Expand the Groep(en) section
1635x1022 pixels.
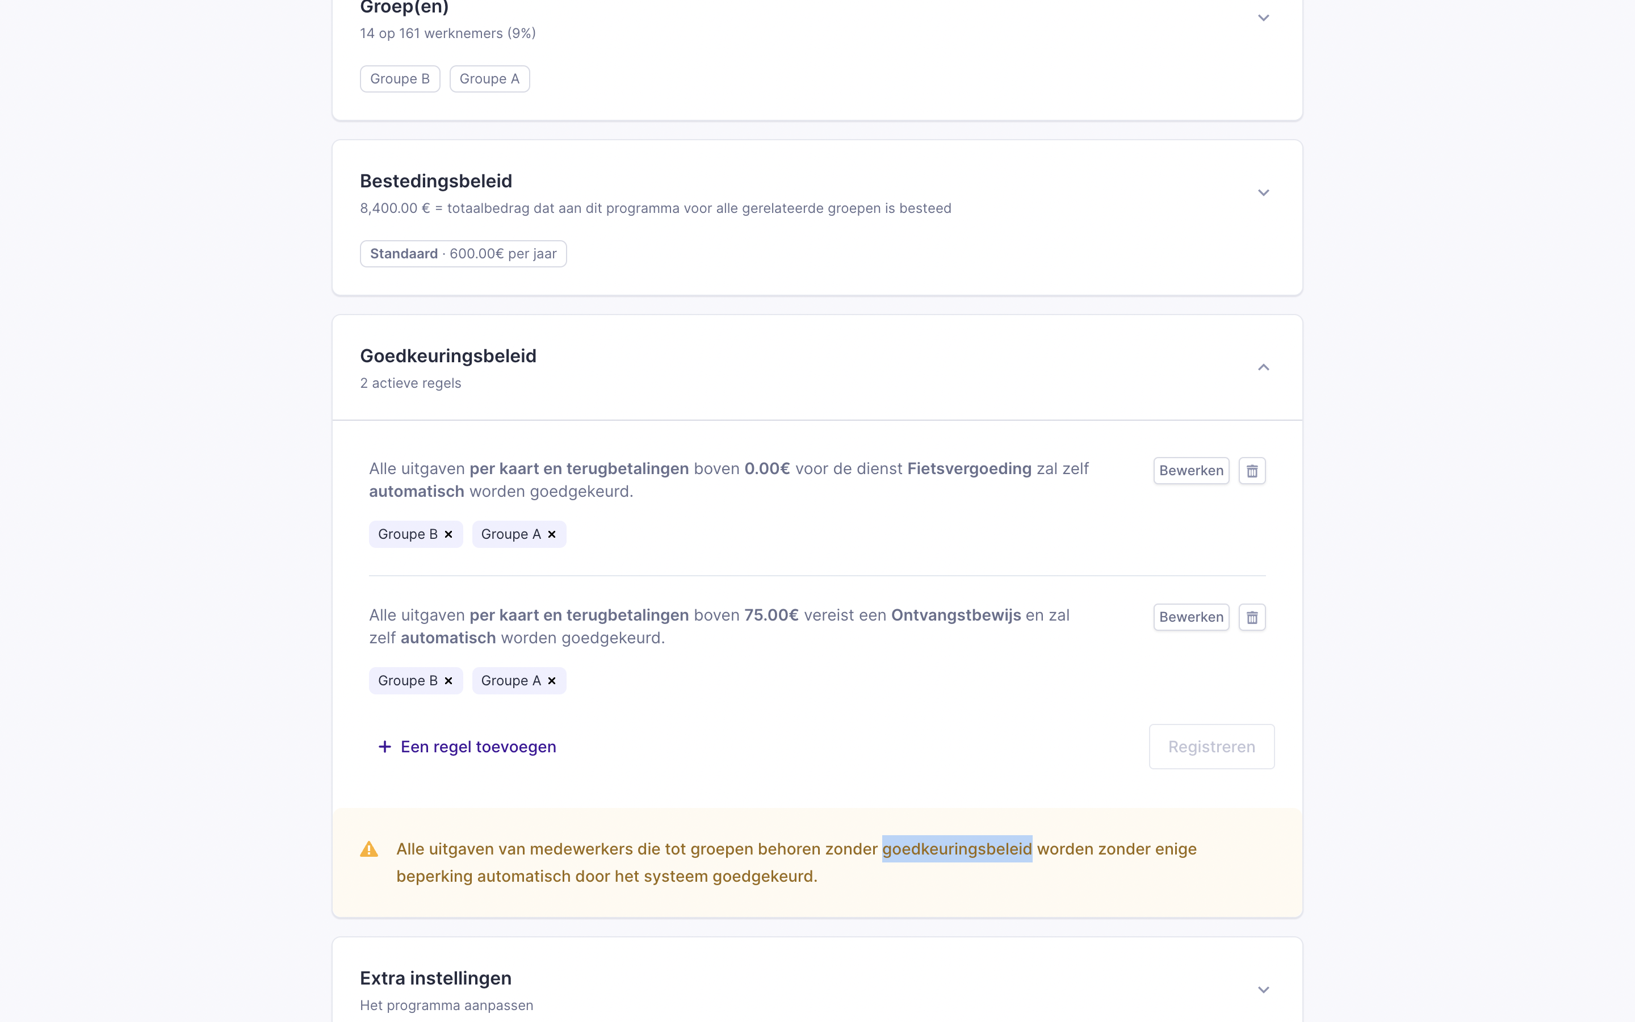click(1263, 18)
